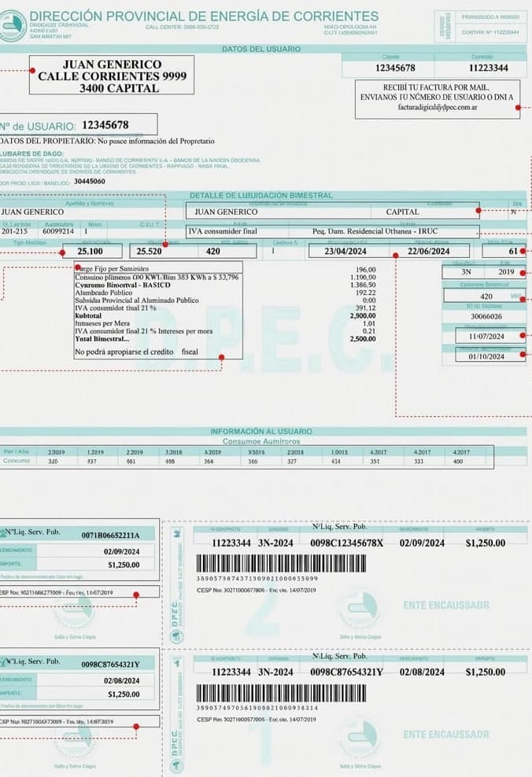Click the '3400 CAPITAL' postal line

point(119,88)
